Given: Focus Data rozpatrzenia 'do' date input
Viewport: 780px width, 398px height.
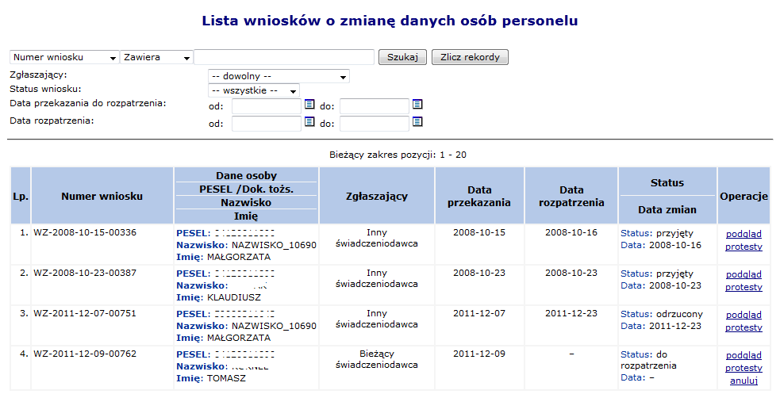Looking at the screenshot, I should [x=374, y=124].
